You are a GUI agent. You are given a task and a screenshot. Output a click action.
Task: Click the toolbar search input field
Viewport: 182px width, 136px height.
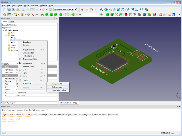(x=91, y=14)
